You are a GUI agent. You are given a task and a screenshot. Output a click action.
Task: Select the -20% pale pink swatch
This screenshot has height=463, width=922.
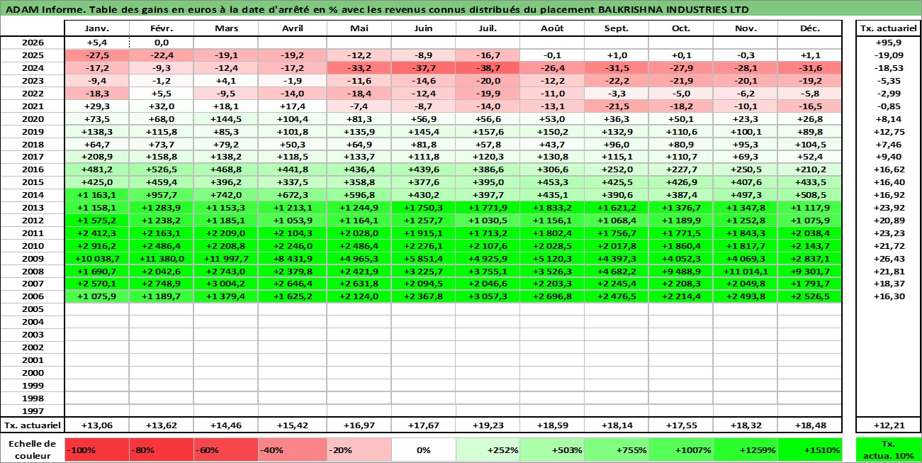(359, 450)
